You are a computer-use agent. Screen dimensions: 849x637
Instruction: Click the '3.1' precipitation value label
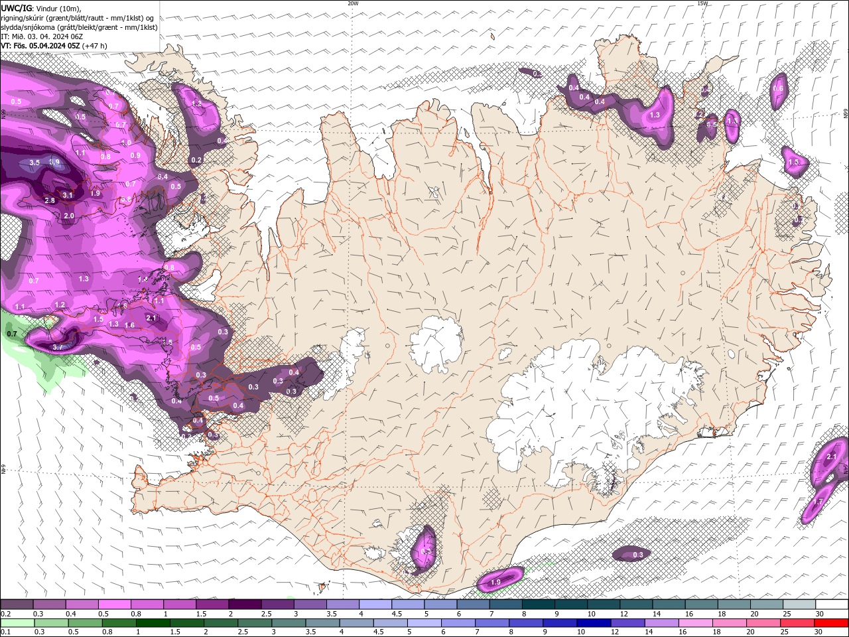[68, 195]
